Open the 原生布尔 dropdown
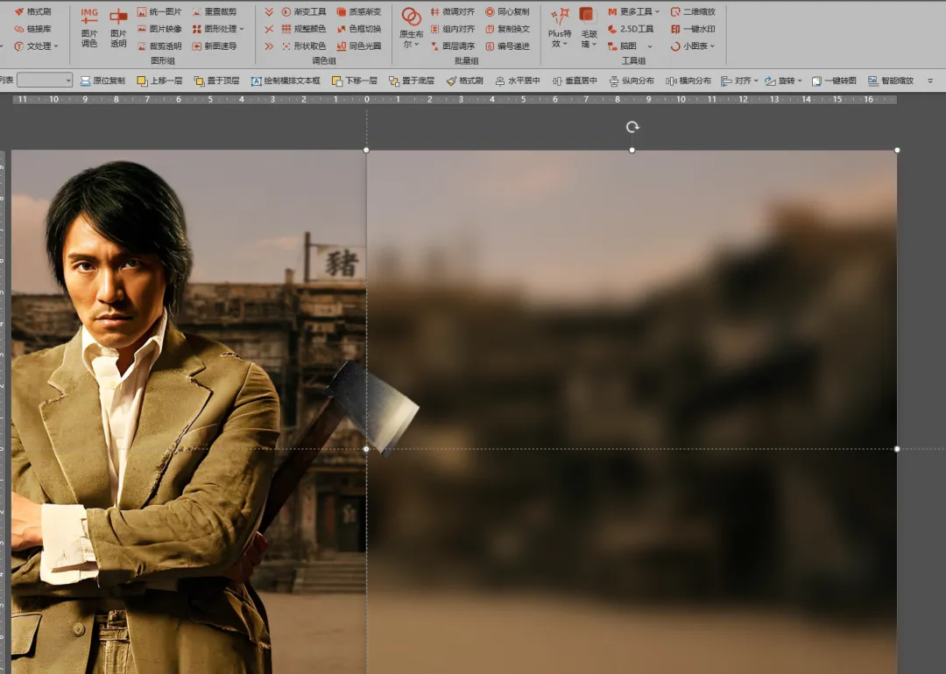Image resolution: width=946 pixels, height=674 pixels. [x=411, y=28]
